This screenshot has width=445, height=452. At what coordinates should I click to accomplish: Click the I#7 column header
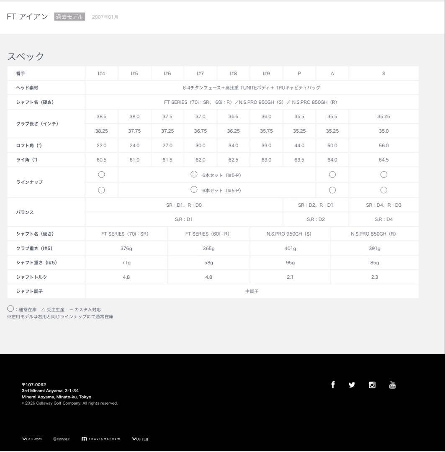200,74
